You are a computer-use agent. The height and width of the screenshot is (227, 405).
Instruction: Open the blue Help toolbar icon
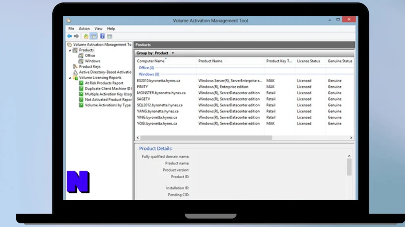[x=102, y=36]
